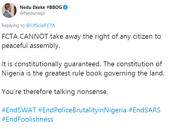
Task: Follow the #EndSWAT hashtag
Action: (x=19, y=110)
